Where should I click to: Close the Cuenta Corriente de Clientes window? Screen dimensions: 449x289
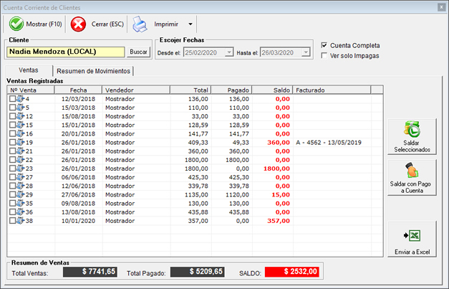(x=441, y=7)
